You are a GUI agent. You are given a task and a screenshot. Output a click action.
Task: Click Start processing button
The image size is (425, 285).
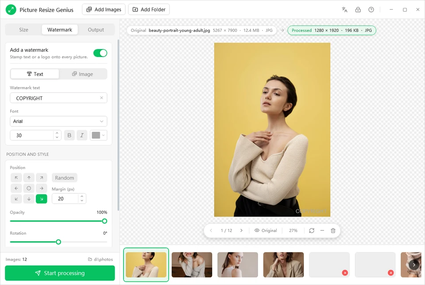point(60,273)
